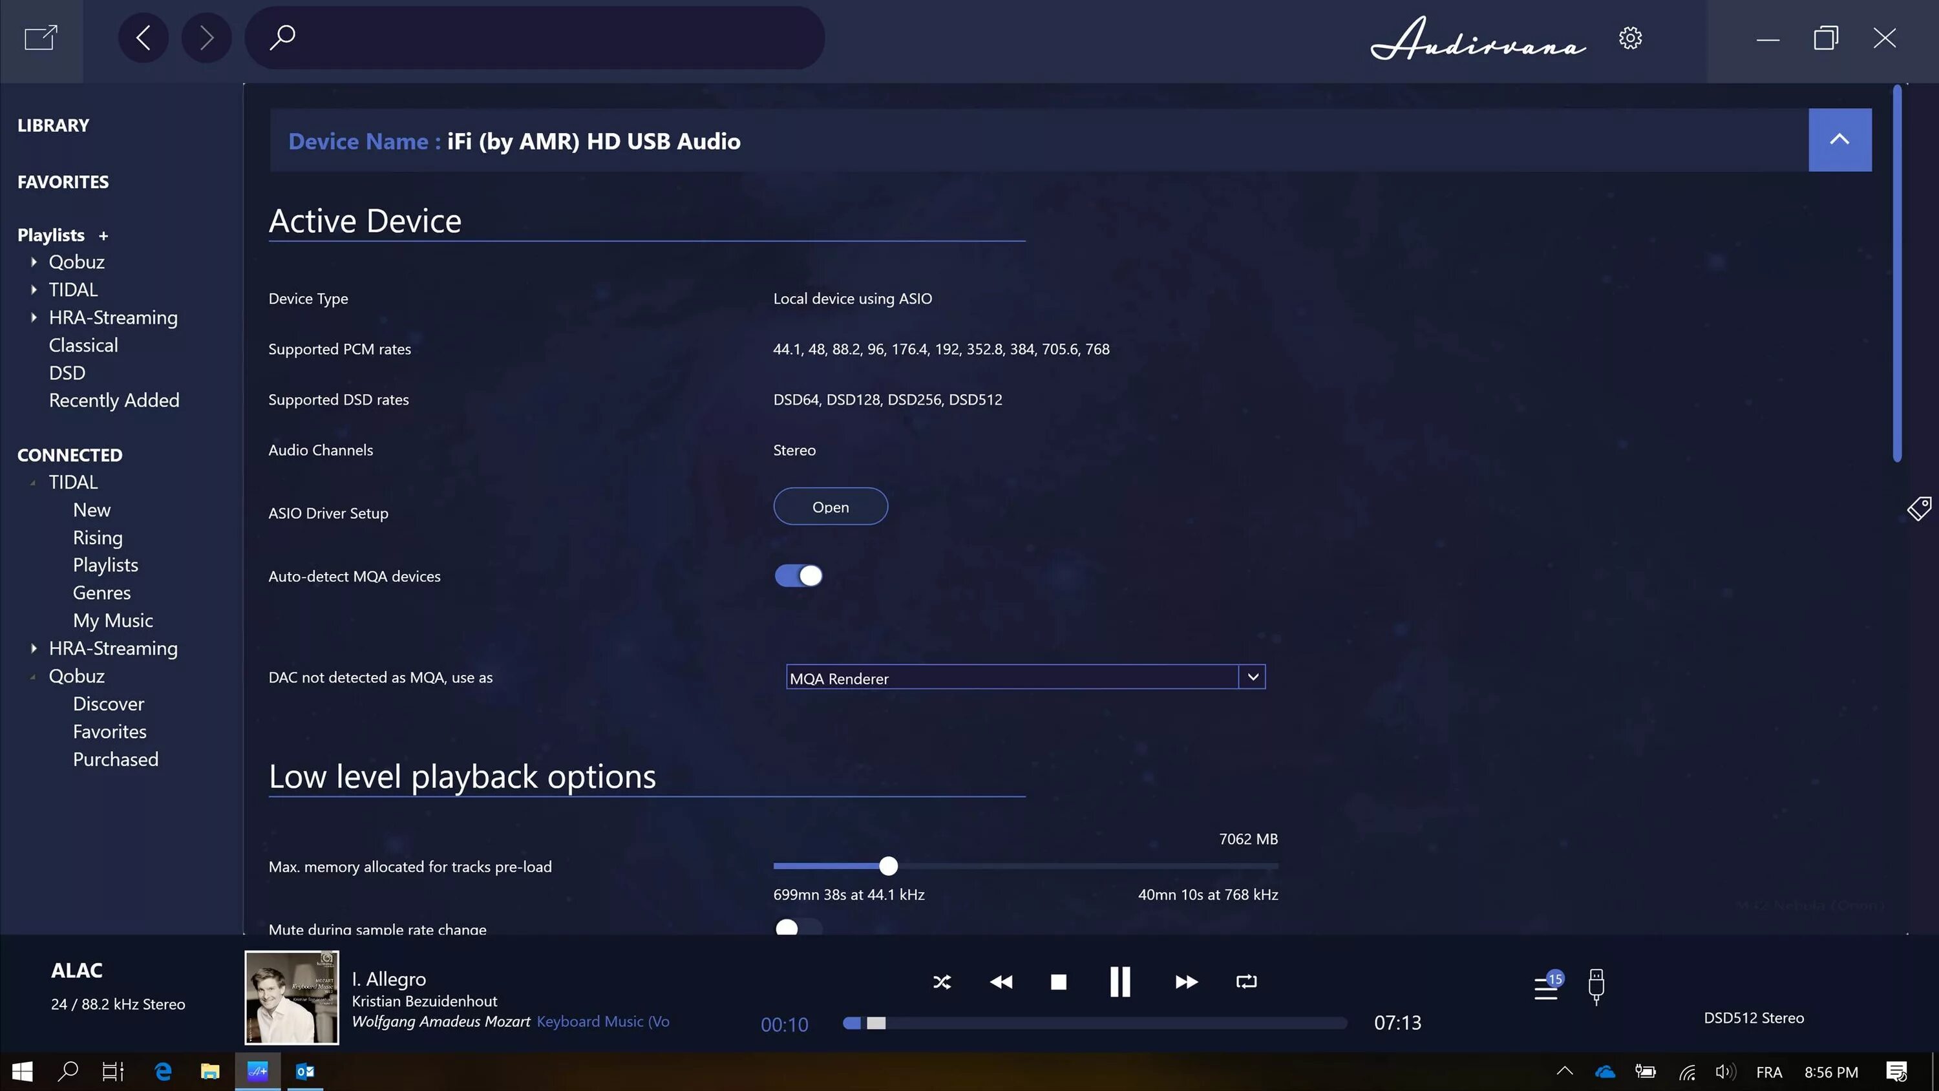Open the Audirvana settings gear
Image resolution: width=1939 pixels, height=1091 pixels.
pos(1631,38)
